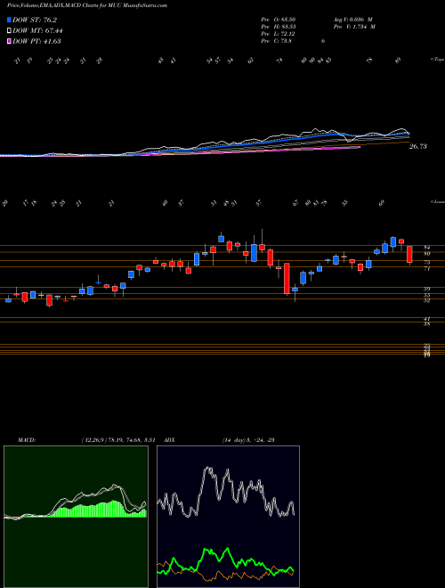Click the 41 price level axis label

(x=426, y=319)
